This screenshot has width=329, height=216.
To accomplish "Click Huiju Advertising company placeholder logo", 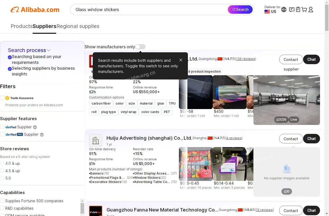I will 96,140.
